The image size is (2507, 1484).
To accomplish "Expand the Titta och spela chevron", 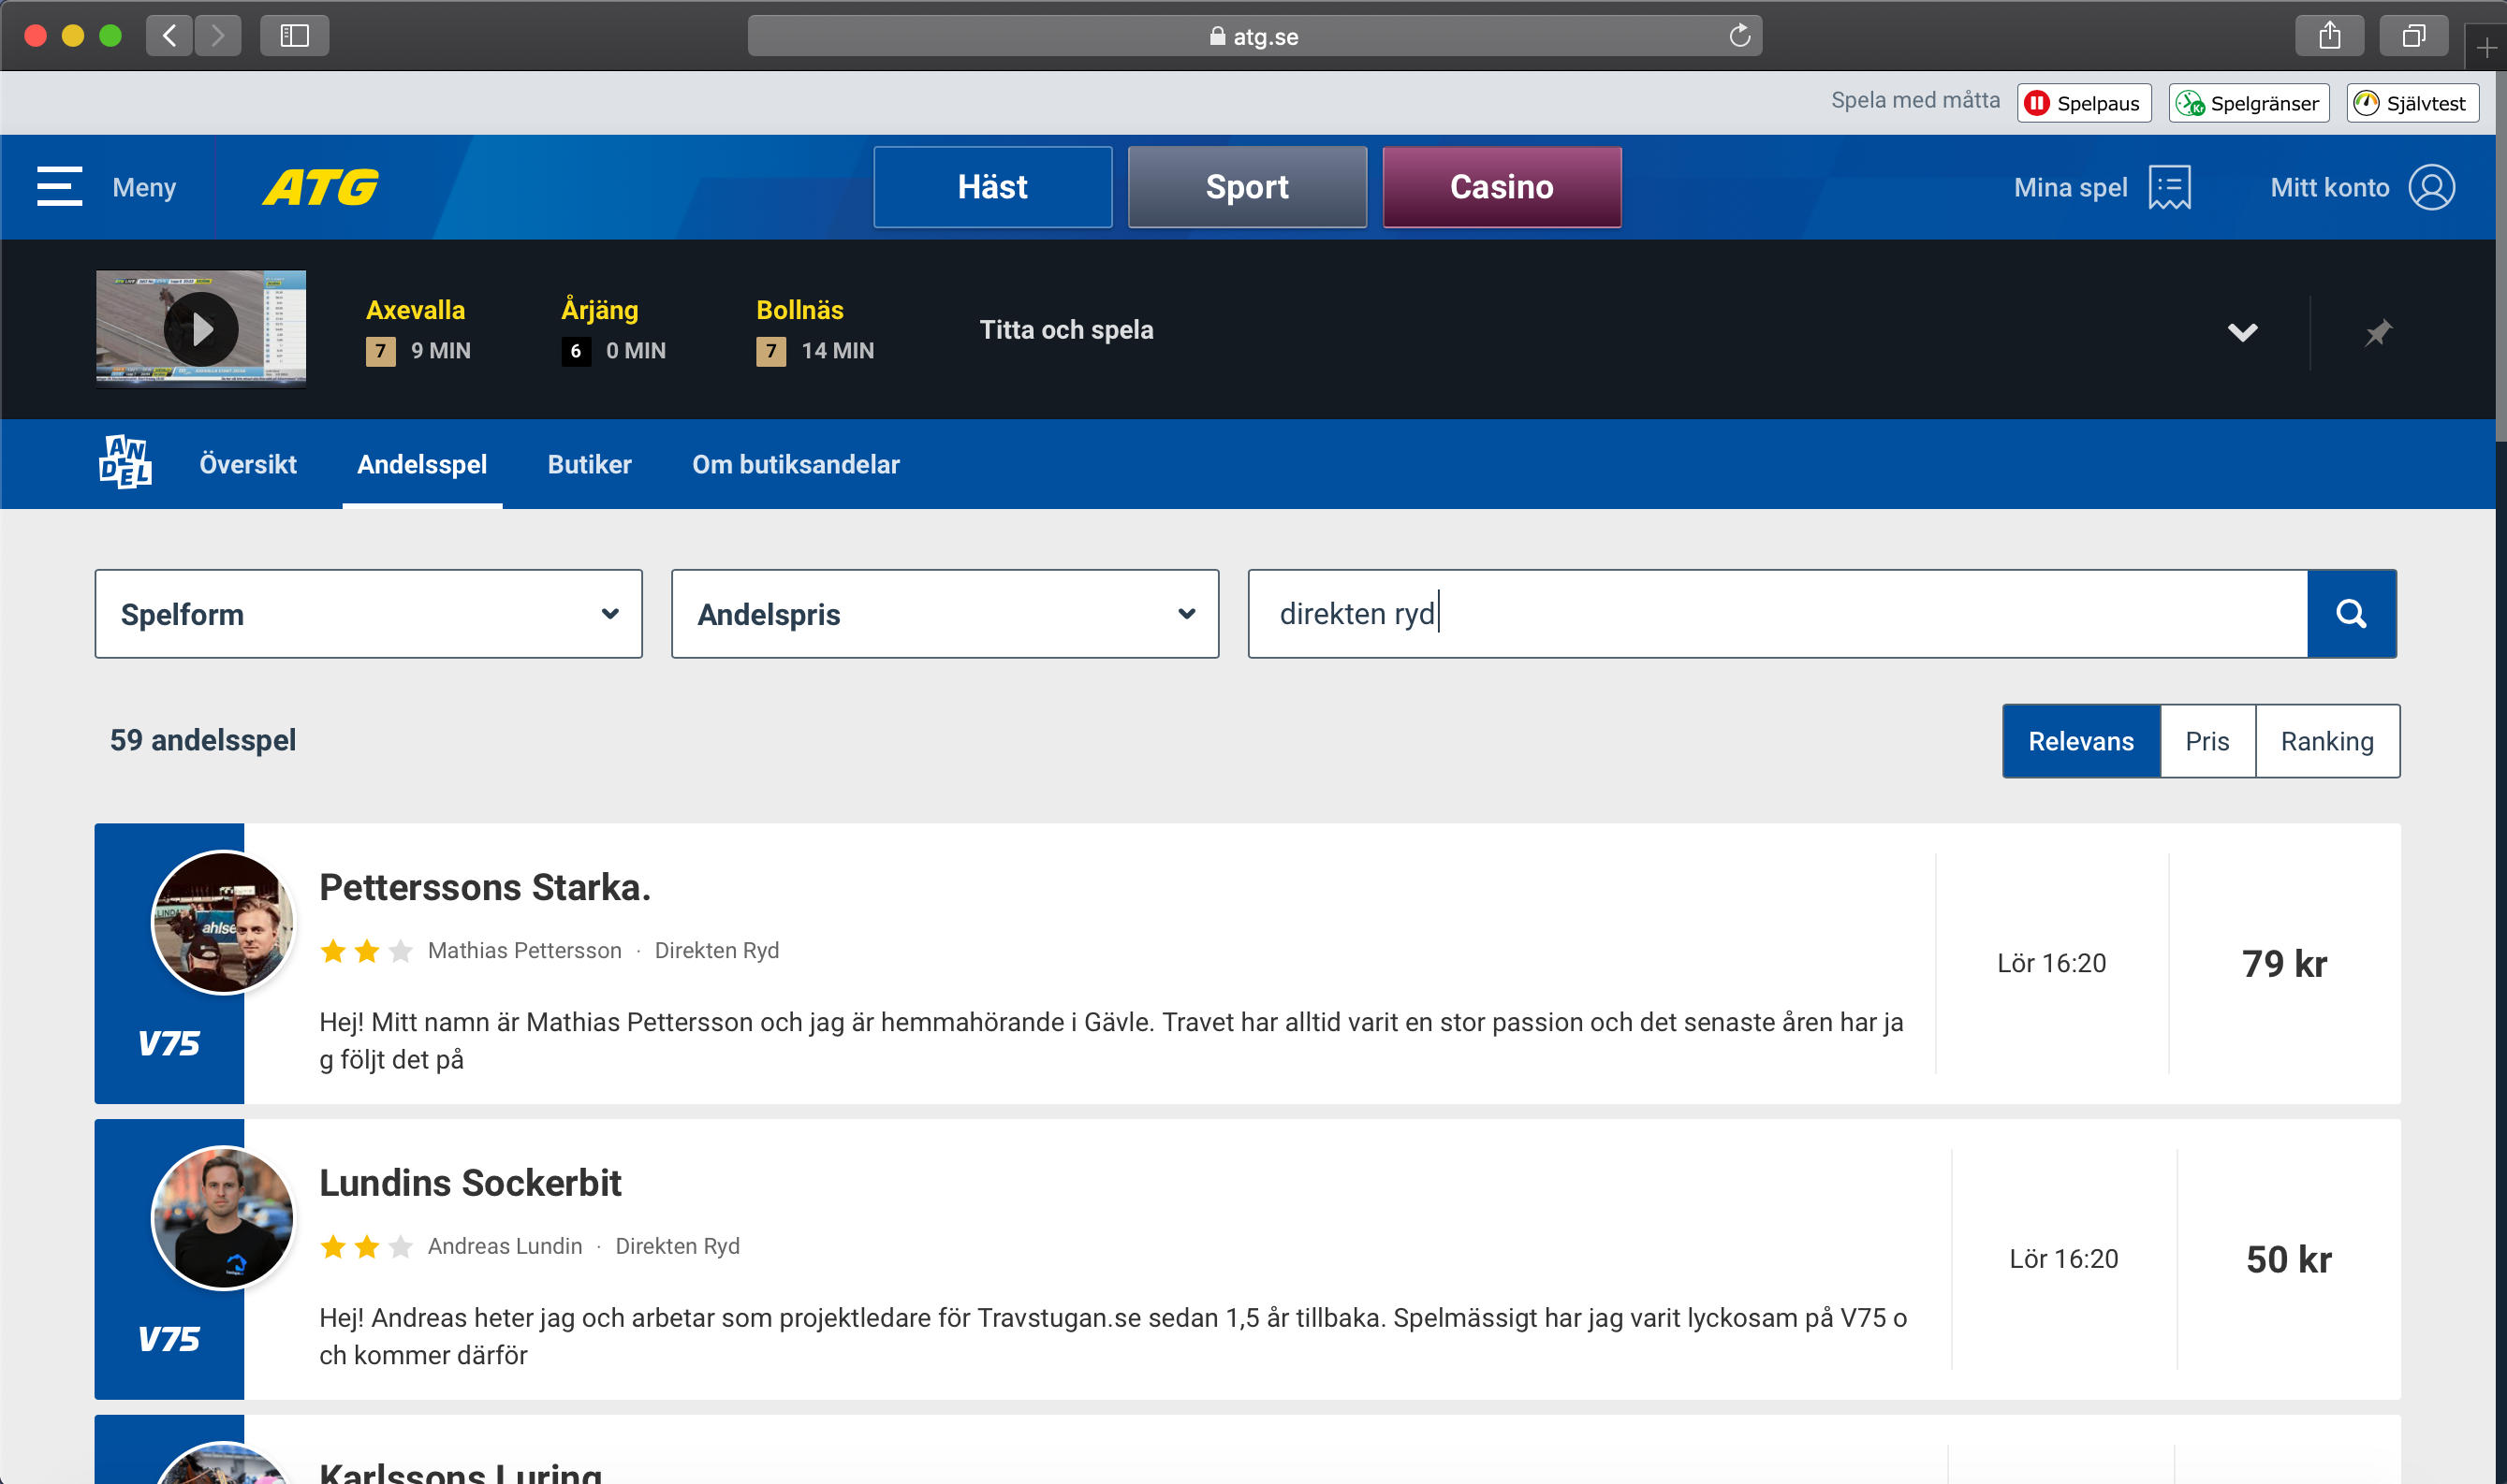I will coord(2242,332).
